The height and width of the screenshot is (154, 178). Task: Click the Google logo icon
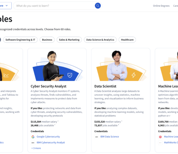(x=33, y=137)
